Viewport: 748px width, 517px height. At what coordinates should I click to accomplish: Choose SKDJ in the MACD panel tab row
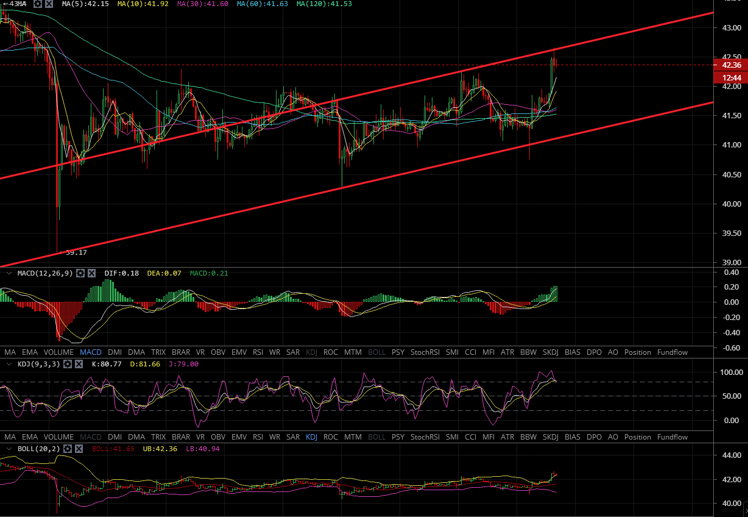(551, 352)
